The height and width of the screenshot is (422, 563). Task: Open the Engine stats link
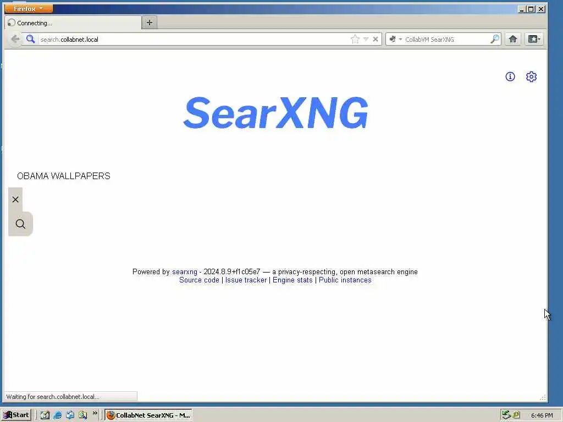point(292,280)
